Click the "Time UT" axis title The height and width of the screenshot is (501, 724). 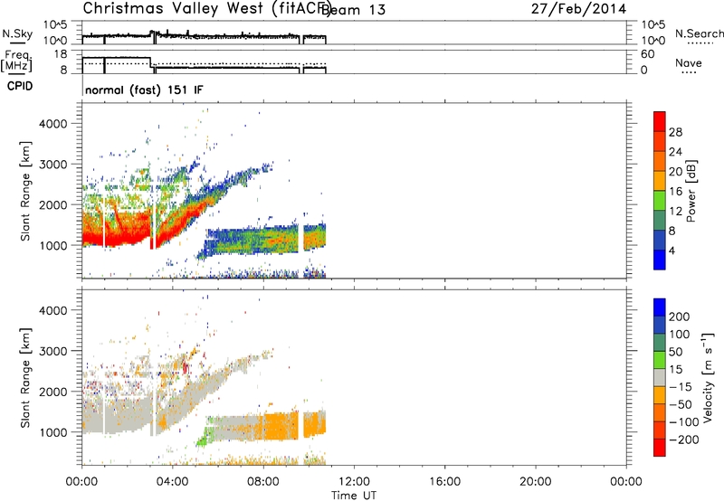pyautogui.click(x=354, y=495)
